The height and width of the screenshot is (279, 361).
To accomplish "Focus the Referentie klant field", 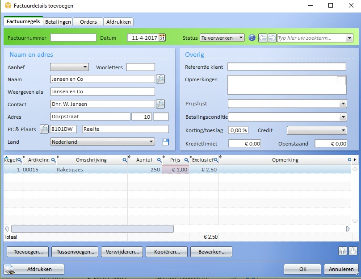I will [287, 67].
